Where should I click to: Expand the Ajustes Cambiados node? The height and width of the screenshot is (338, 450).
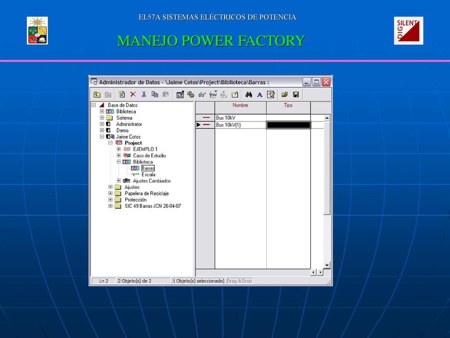pyautogui.click(x=119, y=181)
